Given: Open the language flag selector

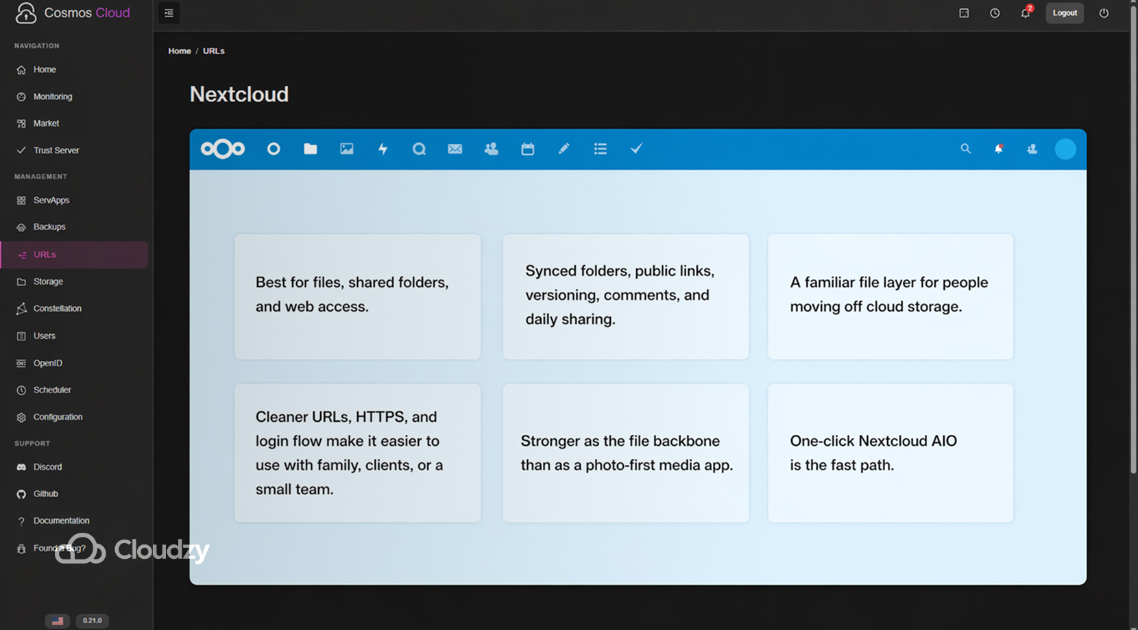Looking at the screenshot, I should tap(57, 620).
